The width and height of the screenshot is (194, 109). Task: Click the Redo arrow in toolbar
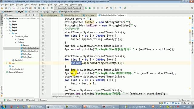pos(18,8)
